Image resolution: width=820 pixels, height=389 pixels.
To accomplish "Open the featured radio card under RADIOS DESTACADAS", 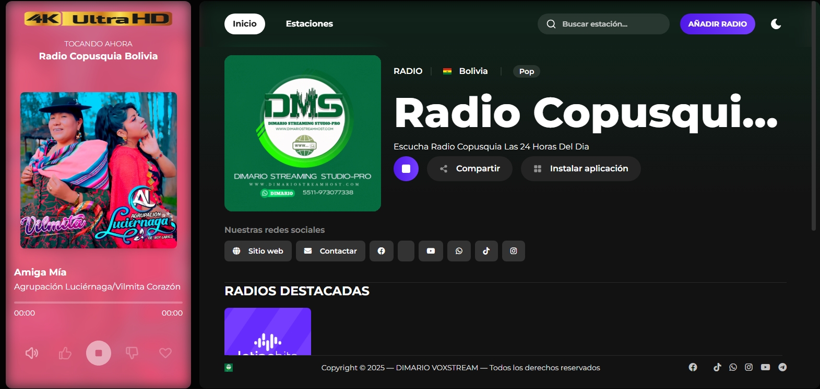I will tap(268, 332).
